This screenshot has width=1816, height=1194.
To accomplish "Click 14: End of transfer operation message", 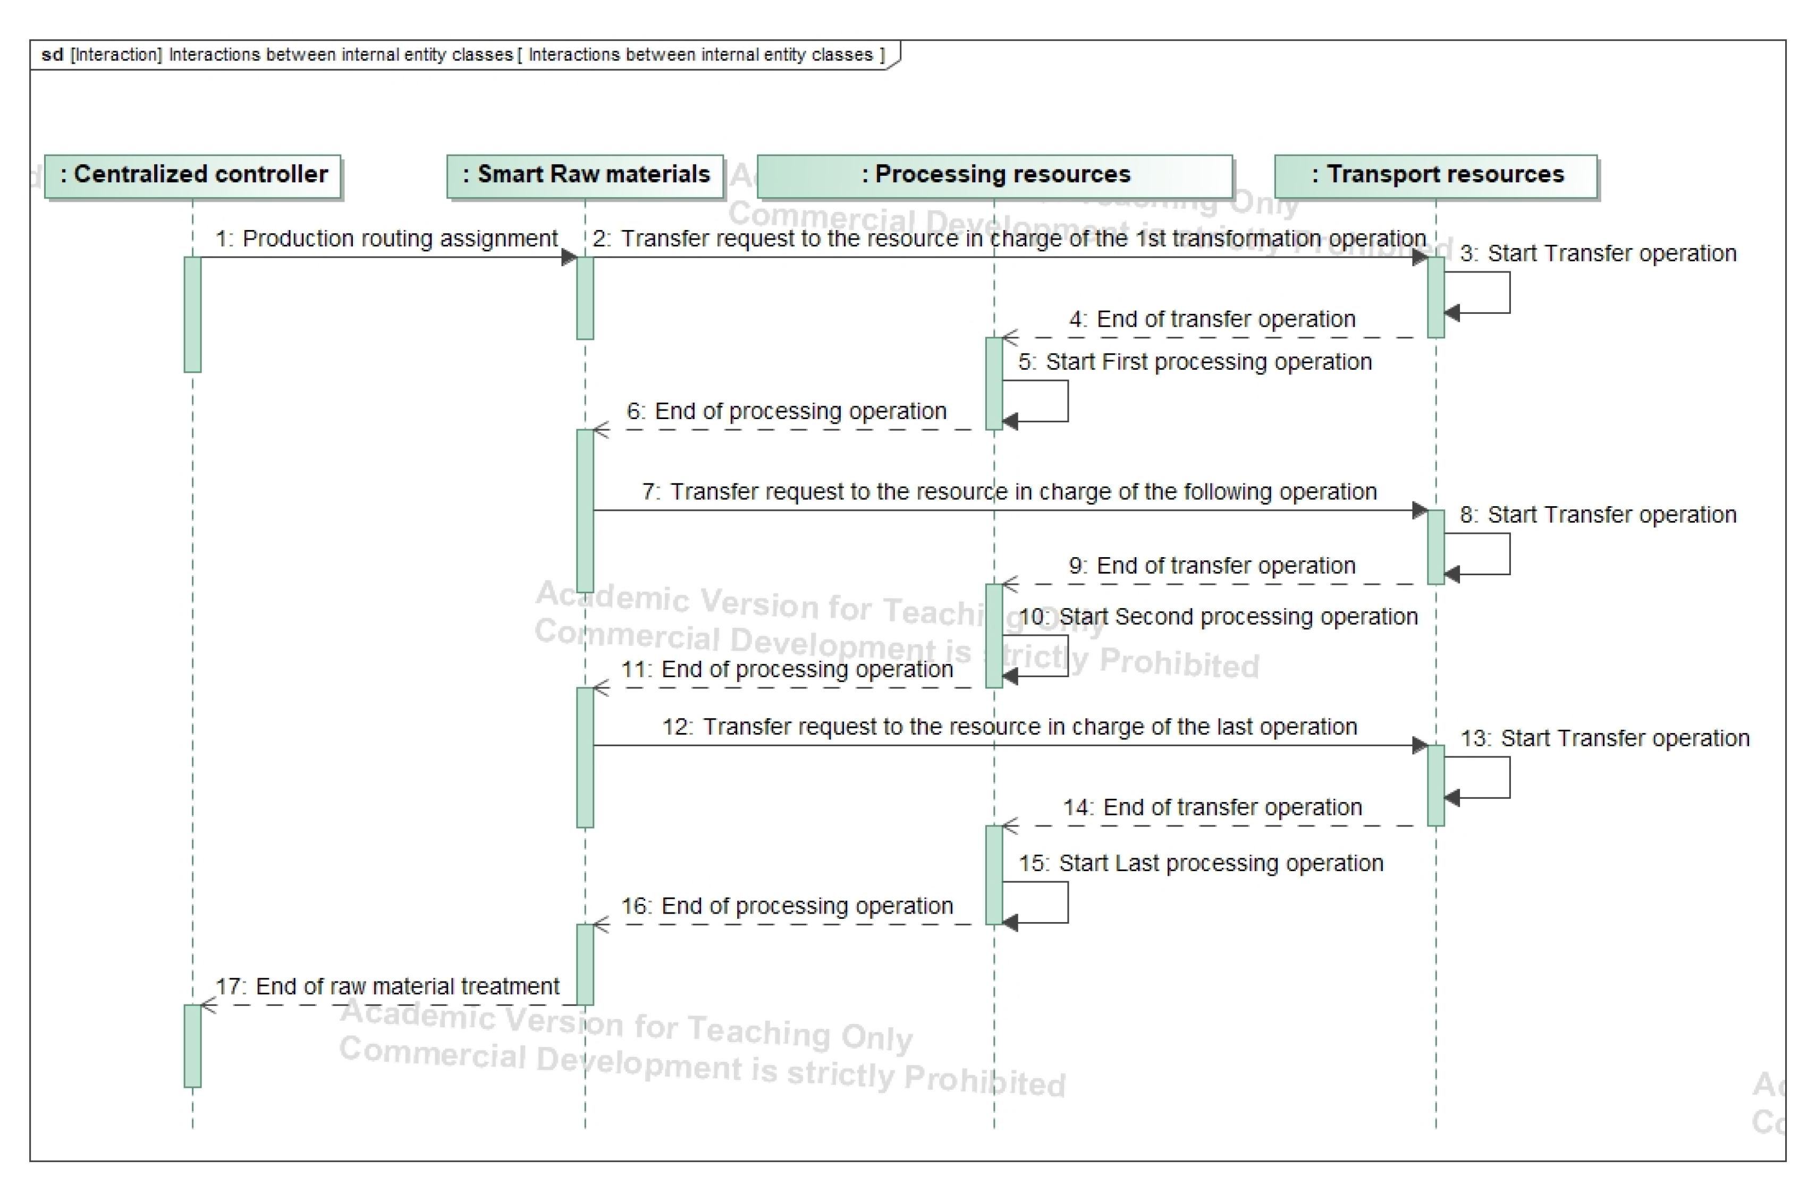I will click(1212, 807).
